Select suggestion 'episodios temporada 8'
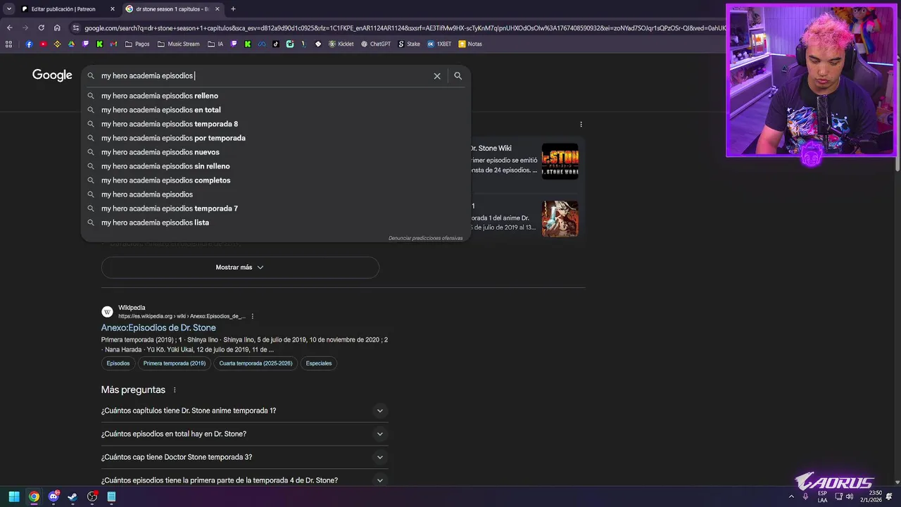Screen dimensions: 901x507 click(275, 124)
